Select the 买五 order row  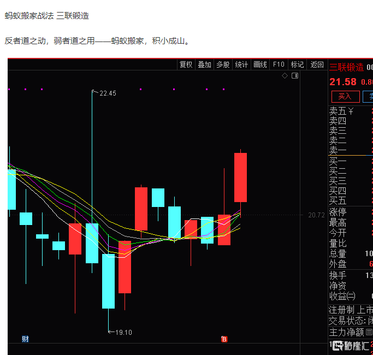click(x=351, y=201)
